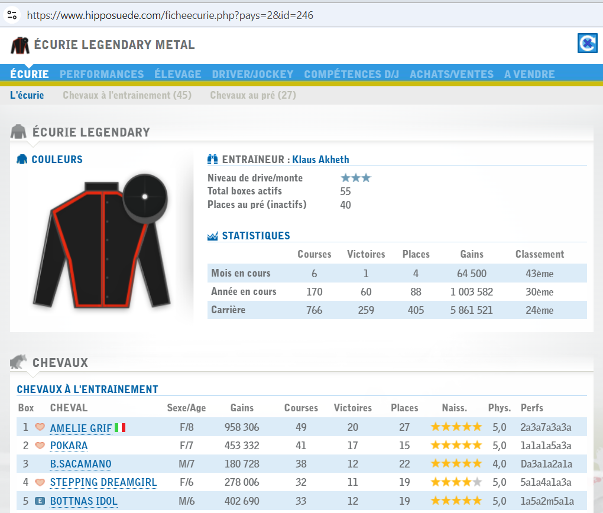The height and width of the screenshot is (513, 603).
Task: Show Chevaux à l'entrainement (45) sub-tab
Action: tap(127, 95)
